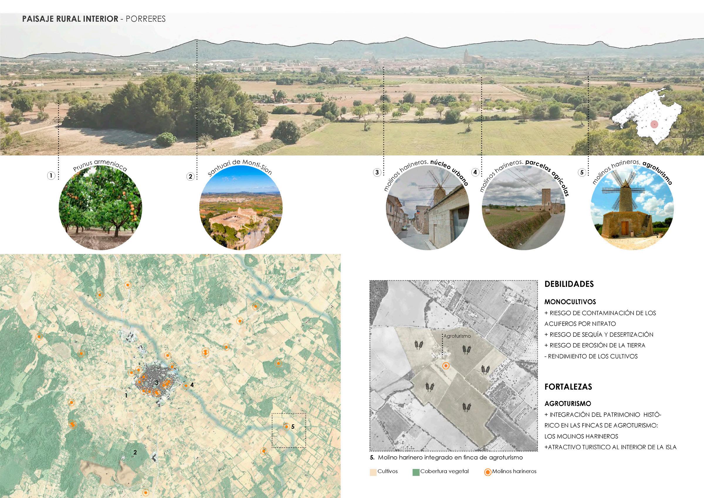The image size is (704, 498).
Task: Click 'LOS MOLINOS HARINEROS' text line
Action: [x=581, y=436]
